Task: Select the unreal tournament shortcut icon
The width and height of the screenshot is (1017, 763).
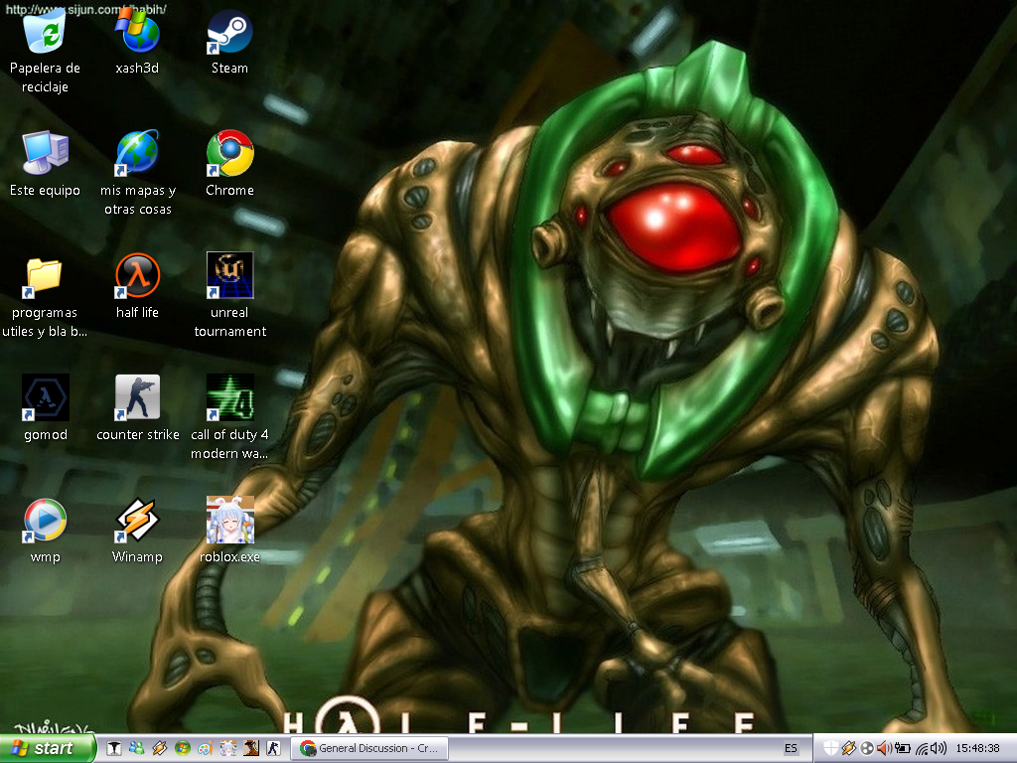Action: [x=229, y=276]
